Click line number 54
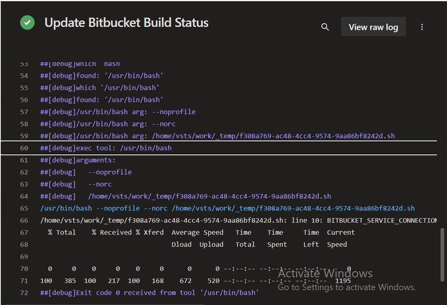 coord(24,76)
